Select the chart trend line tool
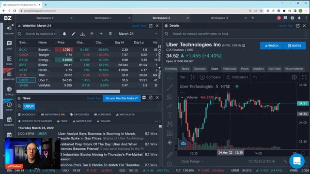The width and height of the screenshot is (310, 174). click(x=170, y=87)
